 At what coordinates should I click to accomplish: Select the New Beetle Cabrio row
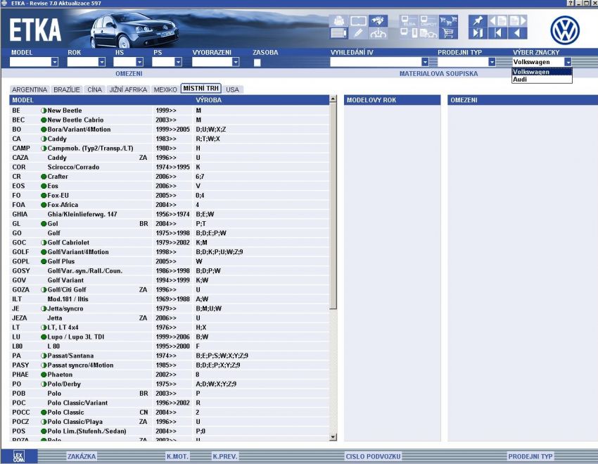[170, 120]
